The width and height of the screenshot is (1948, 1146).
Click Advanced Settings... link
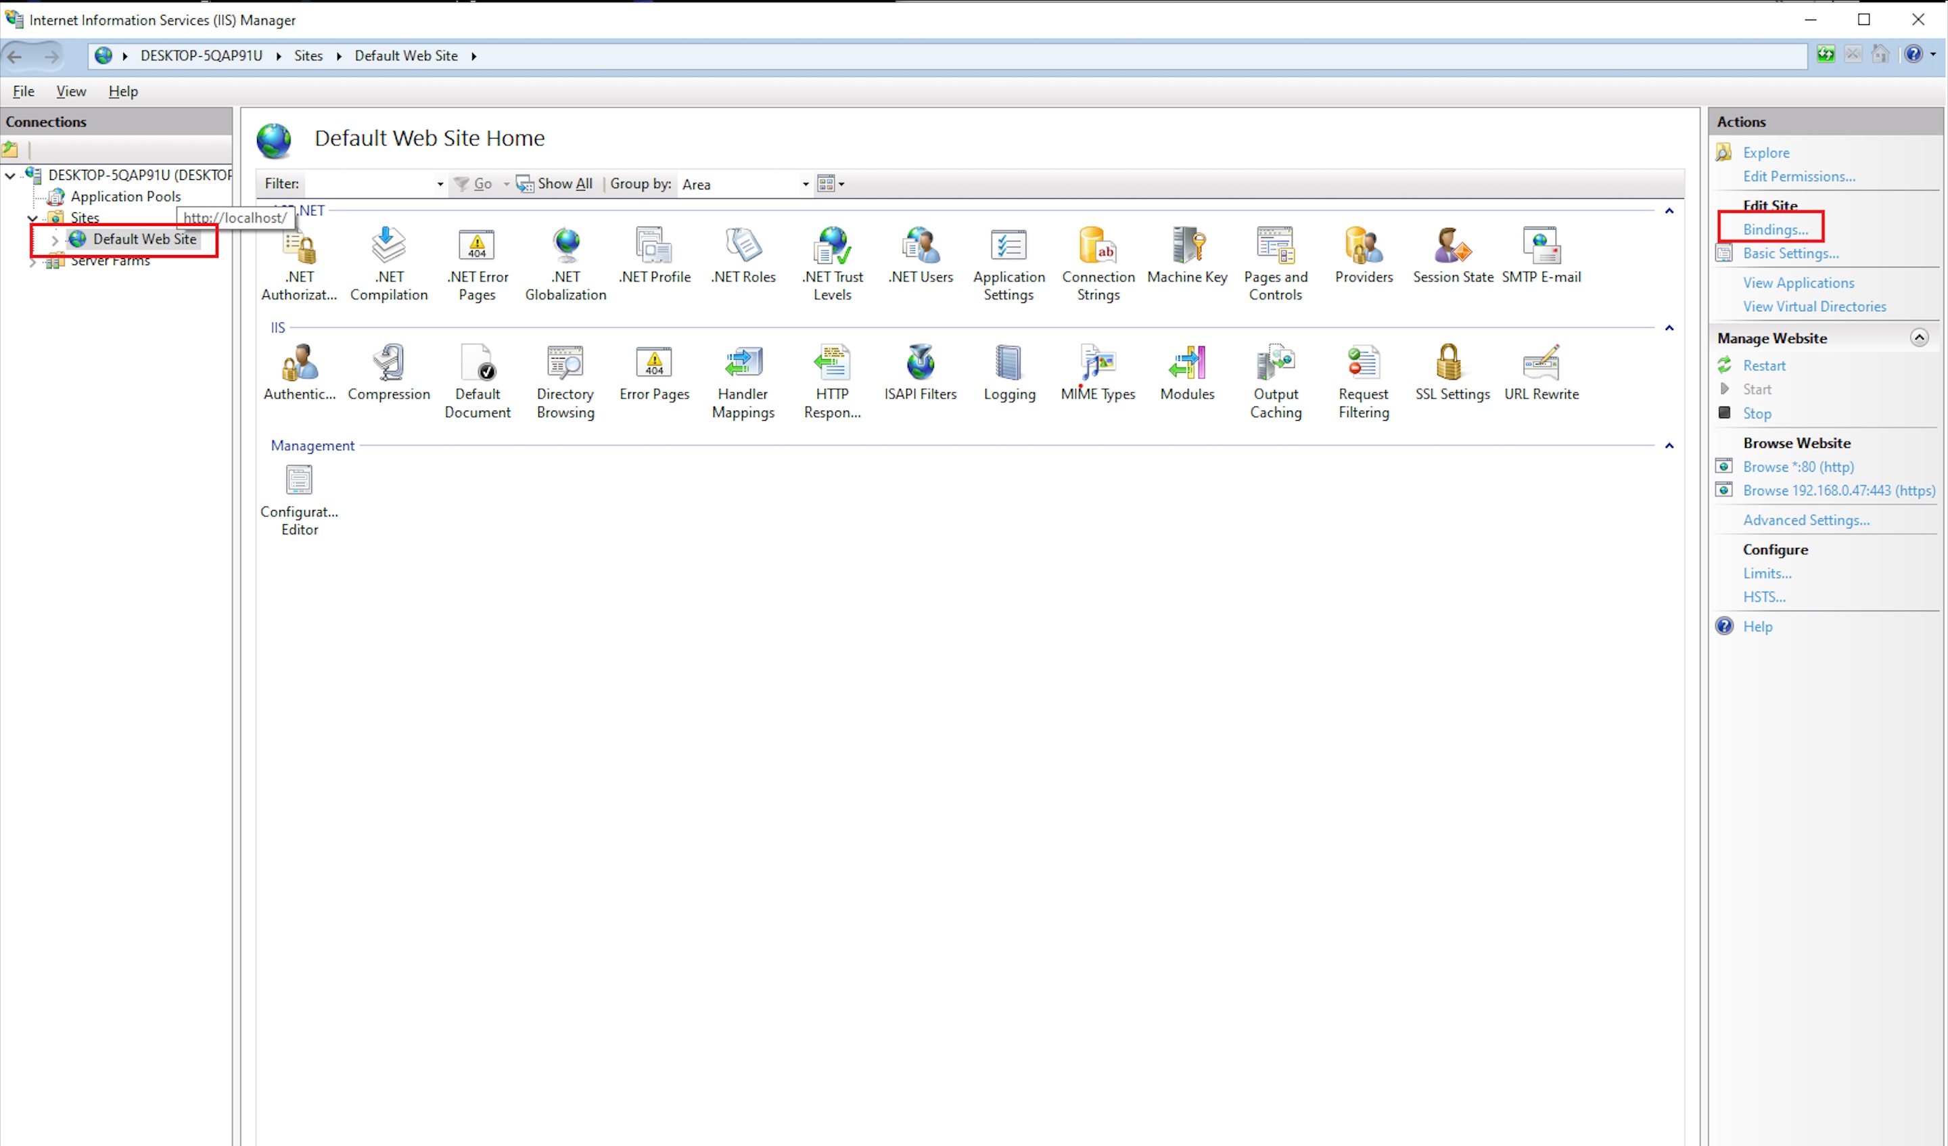pyautogui.click(x=1806, y=520)
